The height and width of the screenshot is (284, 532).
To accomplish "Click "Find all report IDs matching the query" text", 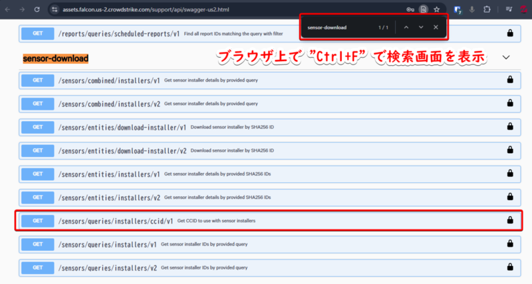I will 233,34.
